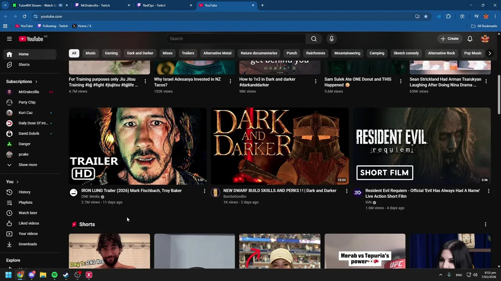Open IRON LUNG Trailer video title
This screenshot has height=281, width=501.
tap(132, 190)
